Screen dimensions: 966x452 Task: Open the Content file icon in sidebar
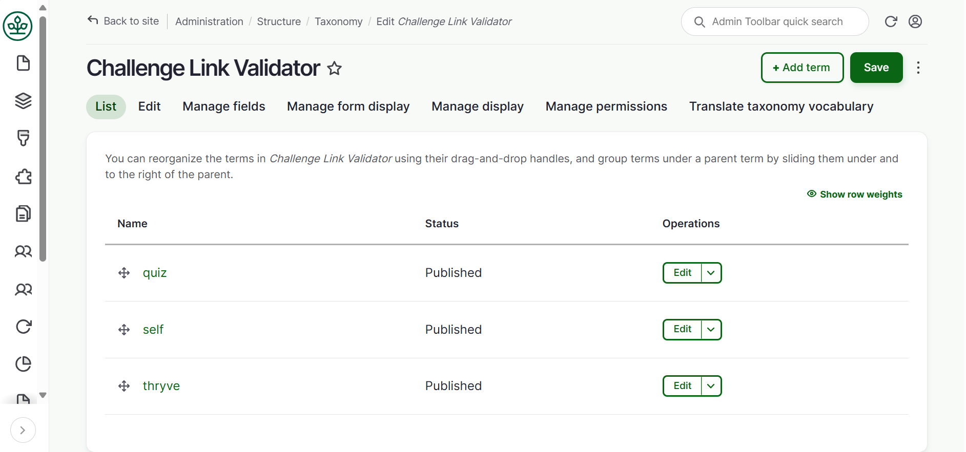point(23,63)
